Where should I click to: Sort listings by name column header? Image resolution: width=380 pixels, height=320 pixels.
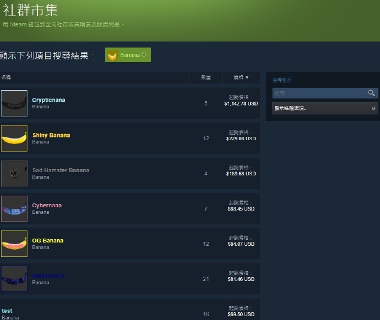[x=6, y=78]
